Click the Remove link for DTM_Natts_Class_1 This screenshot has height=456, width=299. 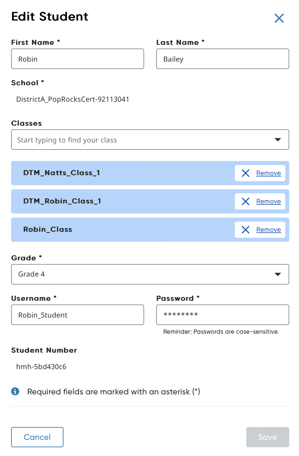(x=268, y=173)
